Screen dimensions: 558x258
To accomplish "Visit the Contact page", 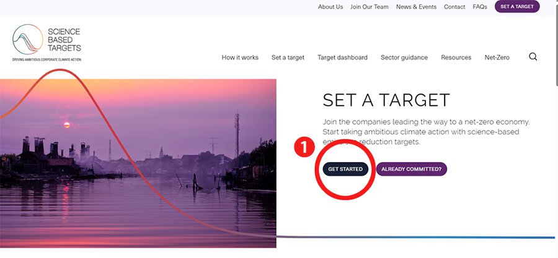I will pos(454,7).
